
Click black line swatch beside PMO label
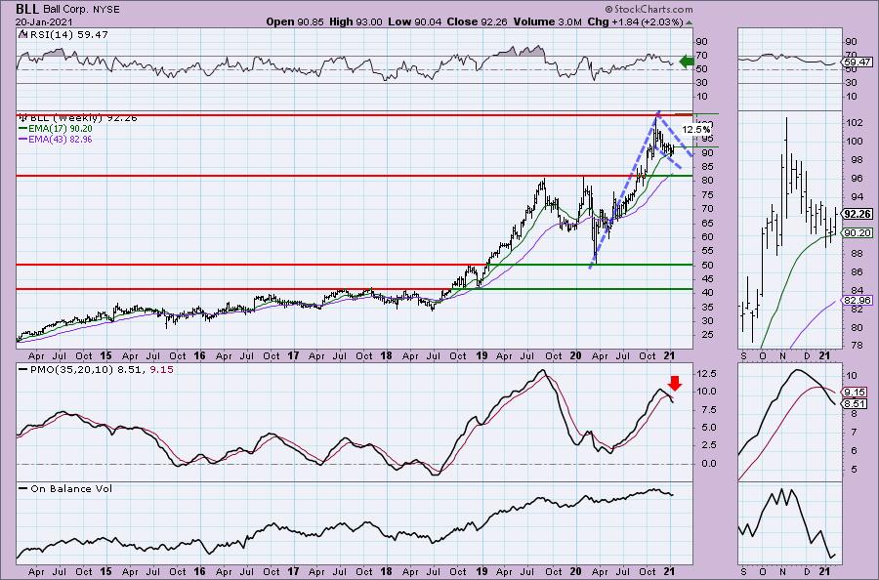pyautogui.click(x=23, y=370)
